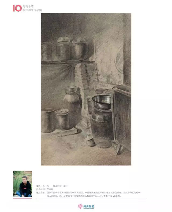Screen dimensions: 172x212
Task: Open the charcoal still life drawing
Action: coord(86,89)
